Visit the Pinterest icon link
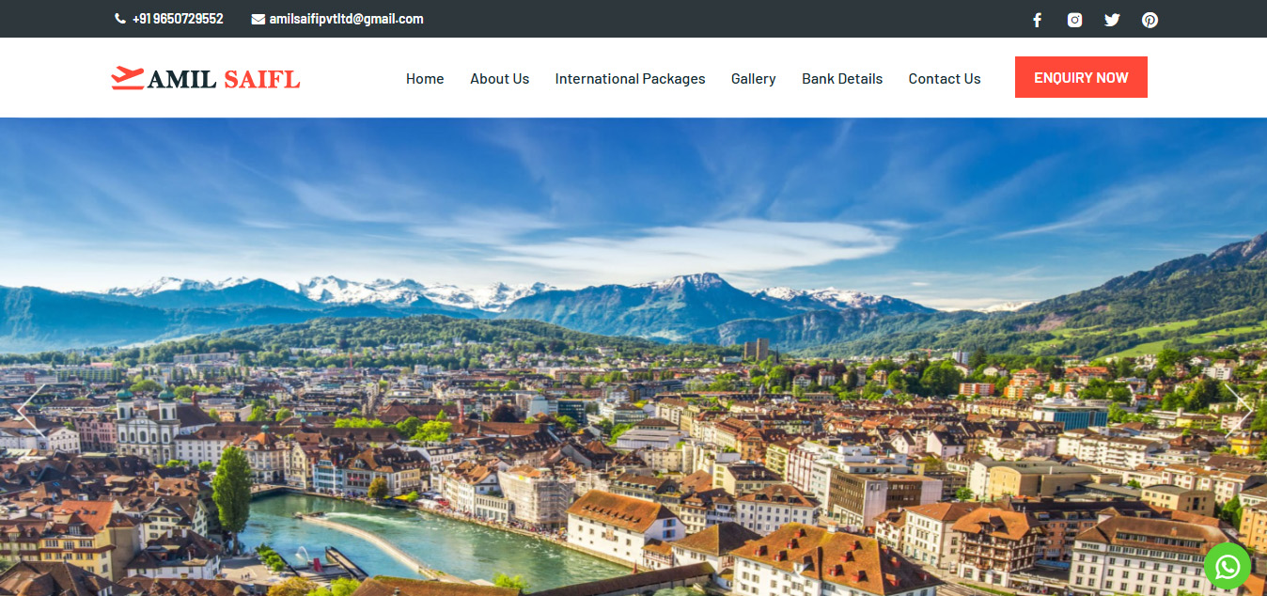 point(1150,20)
